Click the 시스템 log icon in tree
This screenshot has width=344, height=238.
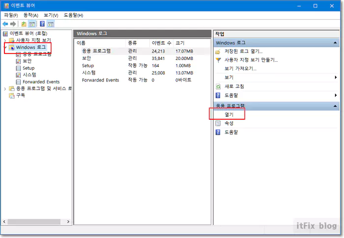[19, 75]
